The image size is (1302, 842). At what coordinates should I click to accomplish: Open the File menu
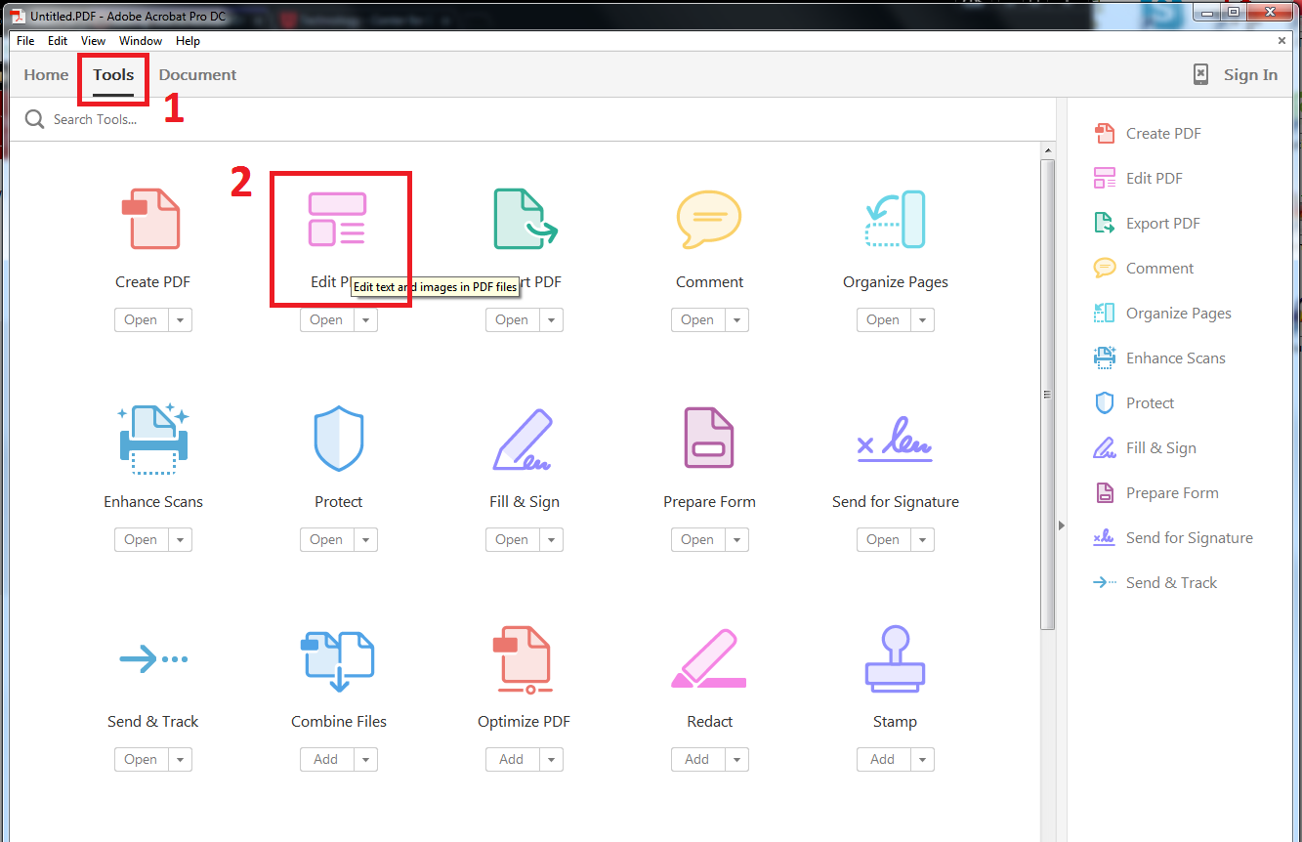[25, 41]
